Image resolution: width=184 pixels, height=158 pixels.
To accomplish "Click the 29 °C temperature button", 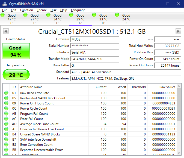I will (16, 75).
